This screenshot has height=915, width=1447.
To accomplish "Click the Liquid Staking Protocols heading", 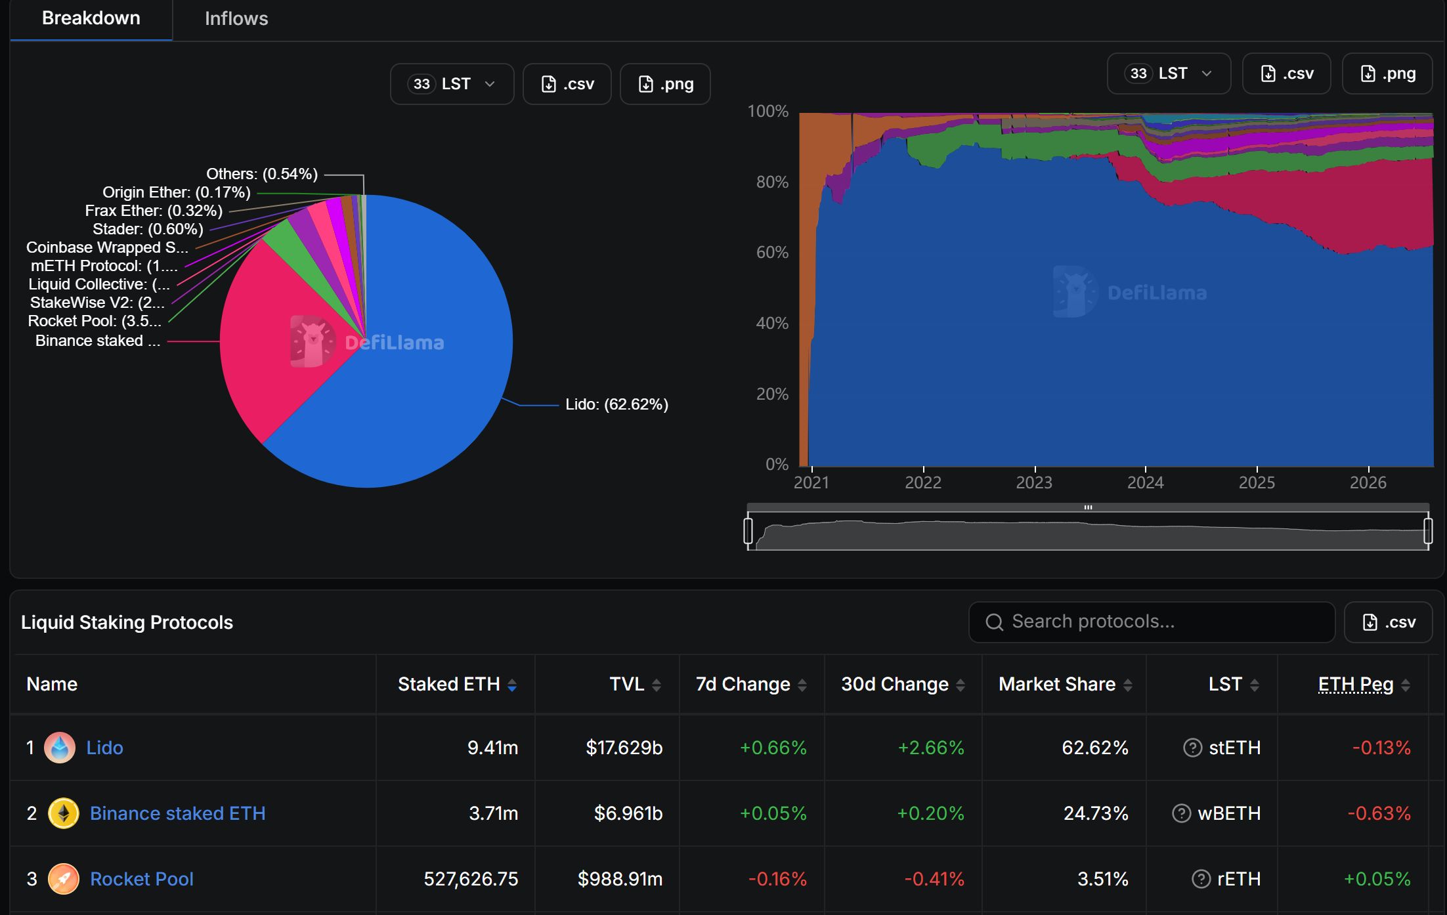I will [x=127, y=622].
